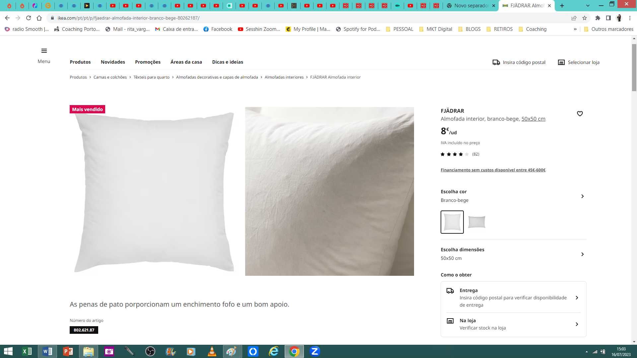637x358 pixels.
Task: Open File Explorer from the taskbar
Action: point(88,351)
